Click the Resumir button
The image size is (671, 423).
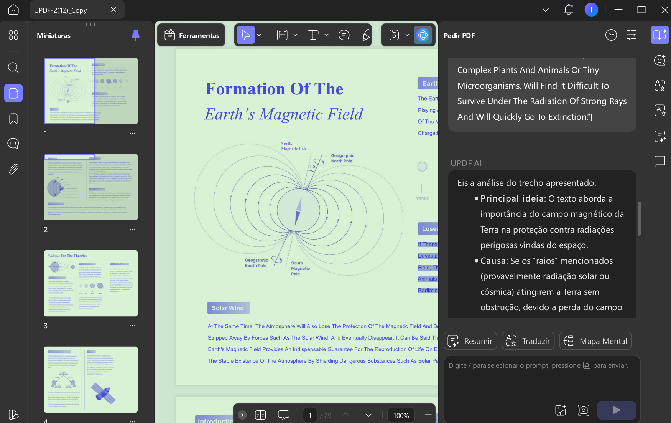coord(470,341)
